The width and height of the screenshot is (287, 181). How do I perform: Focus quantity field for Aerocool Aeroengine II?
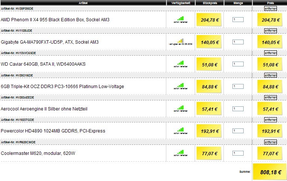click(238, 109)
